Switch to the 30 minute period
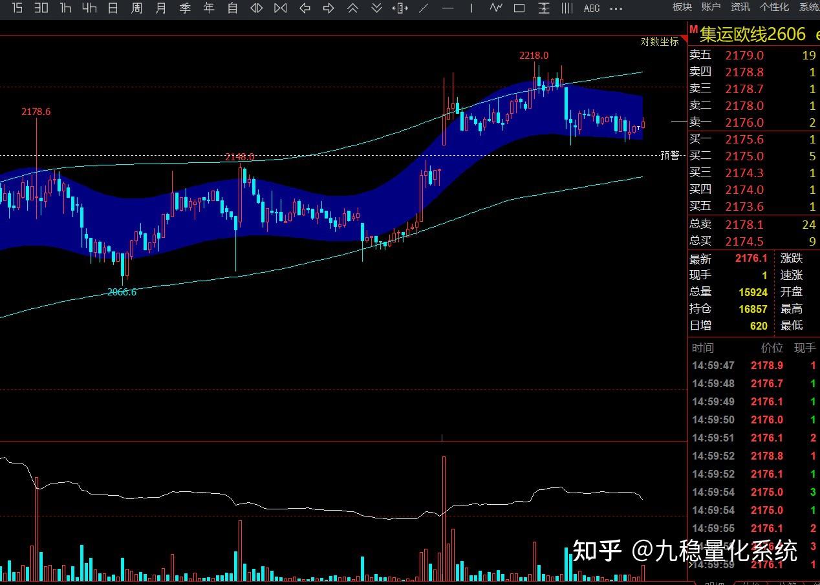820x585 pixels. [41, 8]
